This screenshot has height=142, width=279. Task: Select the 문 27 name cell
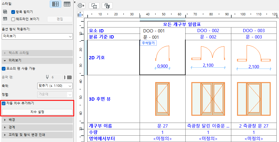pyautogui.click(x=162, y=126)
